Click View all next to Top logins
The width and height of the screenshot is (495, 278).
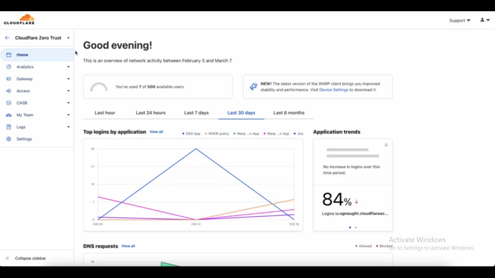pyautogui.click(x=157, y=132)
